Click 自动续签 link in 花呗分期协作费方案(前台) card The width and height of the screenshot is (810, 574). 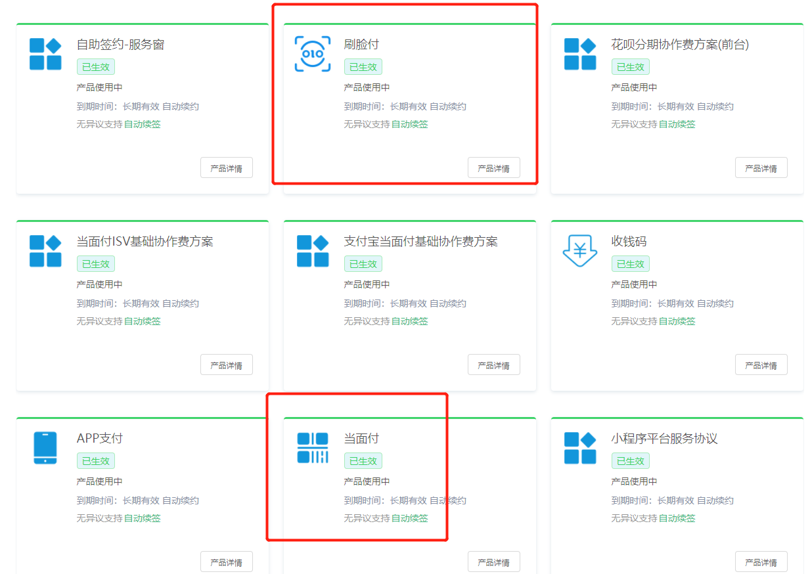(677, 124)
